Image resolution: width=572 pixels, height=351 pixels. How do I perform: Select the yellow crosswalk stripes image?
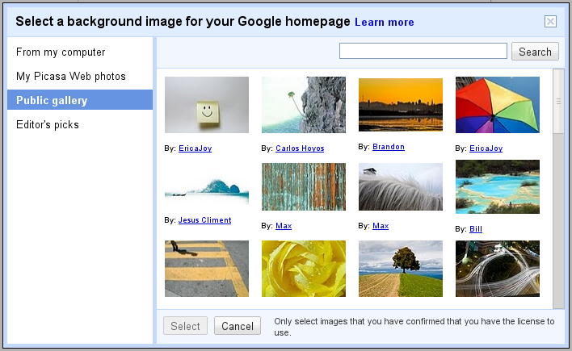(x=207, y=269)
